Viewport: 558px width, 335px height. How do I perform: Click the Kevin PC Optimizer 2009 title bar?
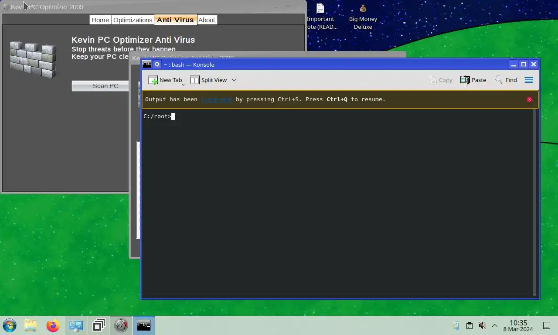(x=153, y=7)
